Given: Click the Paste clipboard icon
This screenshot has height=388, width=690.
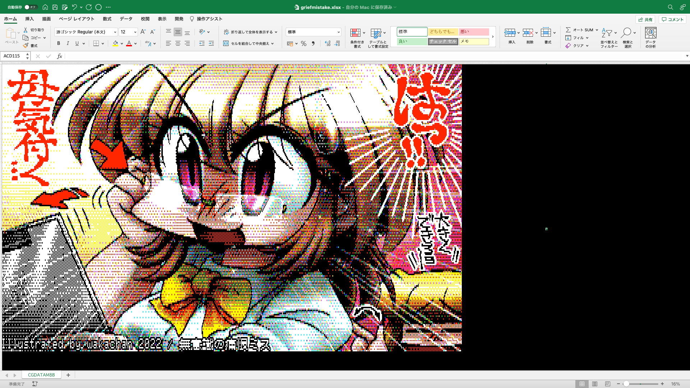Looking at the screenshot, I should coord(11,33).
